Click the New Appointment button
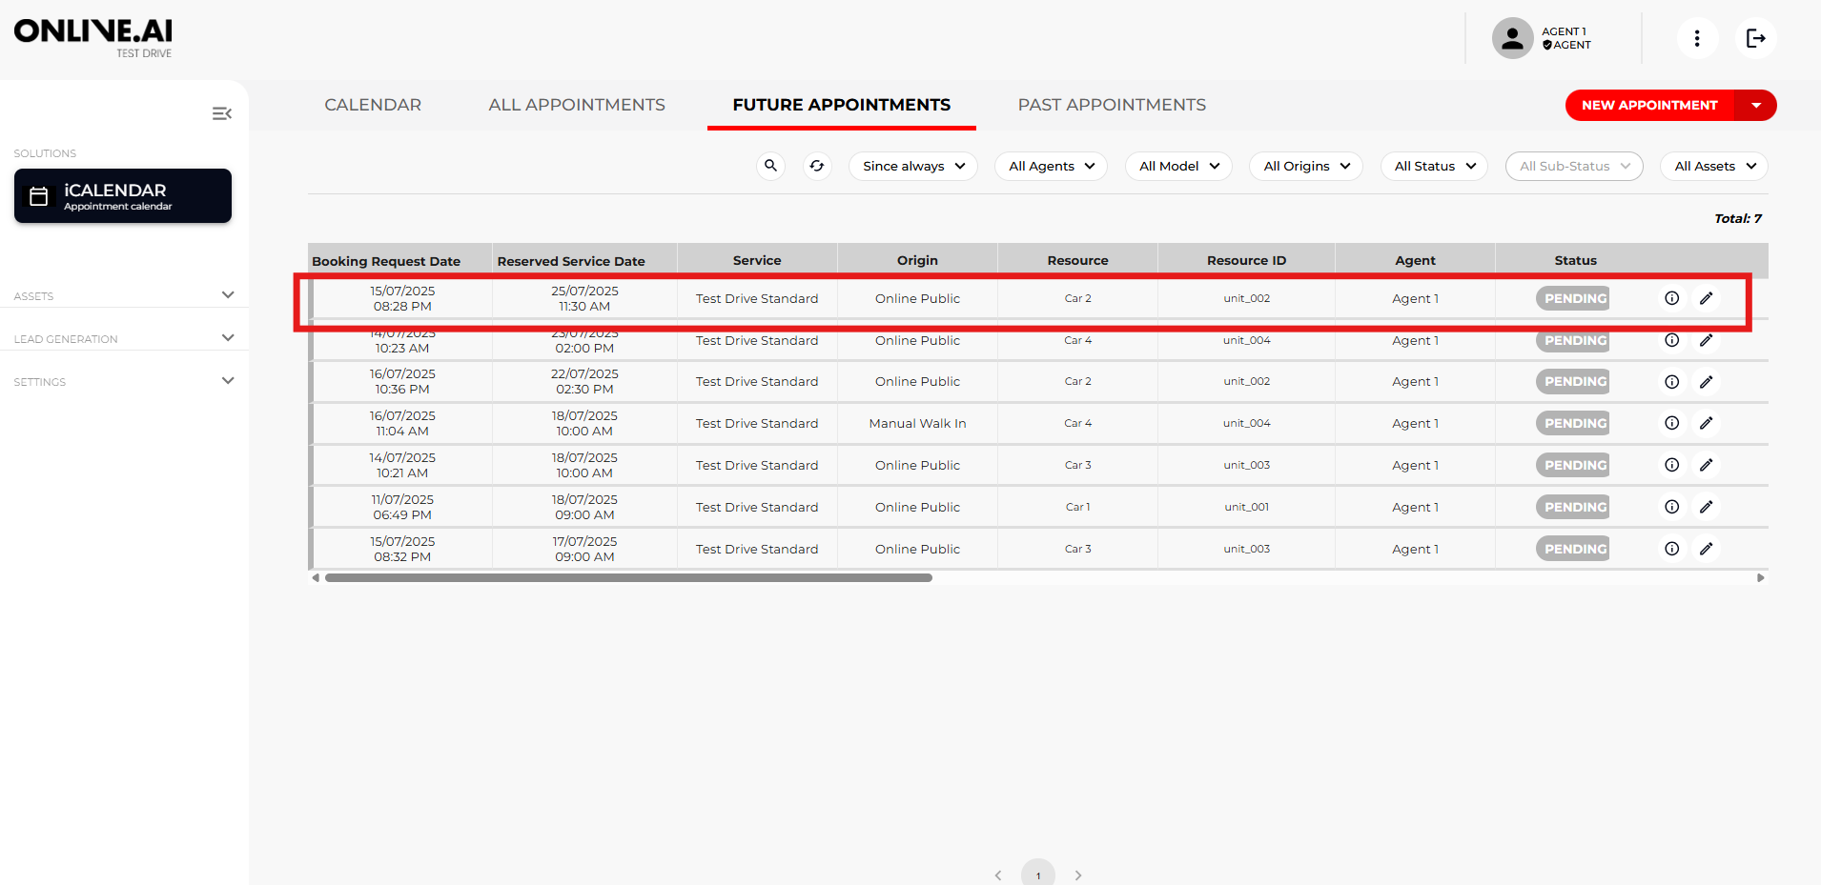 (1648, 105)
